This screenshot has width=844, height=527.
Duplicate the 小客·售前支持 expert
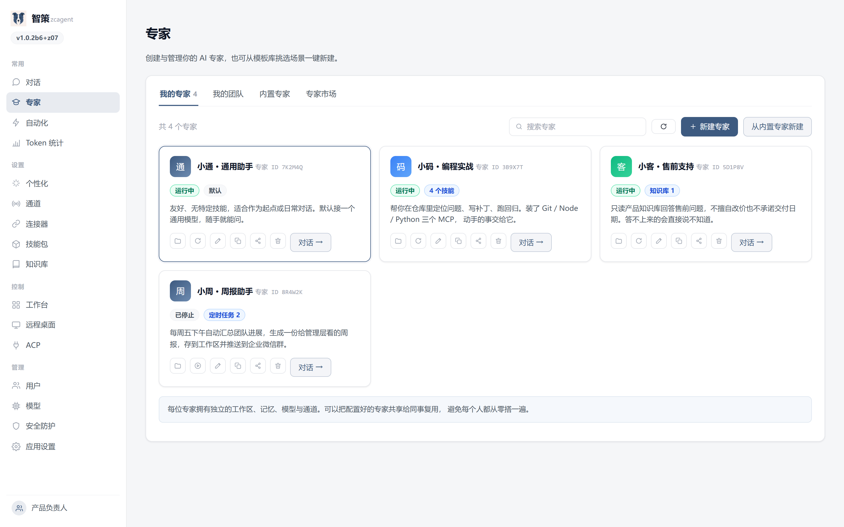(679, 241)
